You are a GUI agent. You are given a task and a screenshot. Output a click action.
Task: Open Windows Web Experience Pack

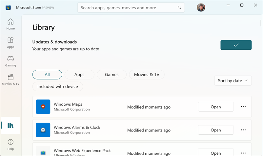[216, 152]
